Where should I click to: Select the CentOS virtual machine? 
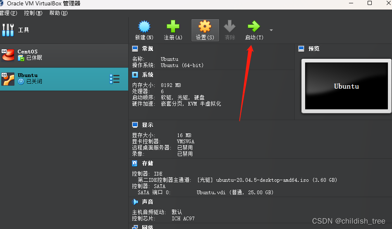point(64,55)
